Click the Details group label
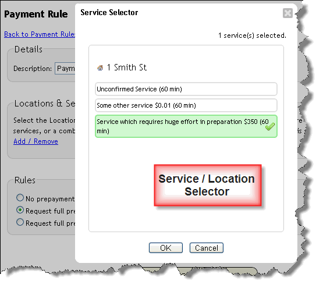 29,49
